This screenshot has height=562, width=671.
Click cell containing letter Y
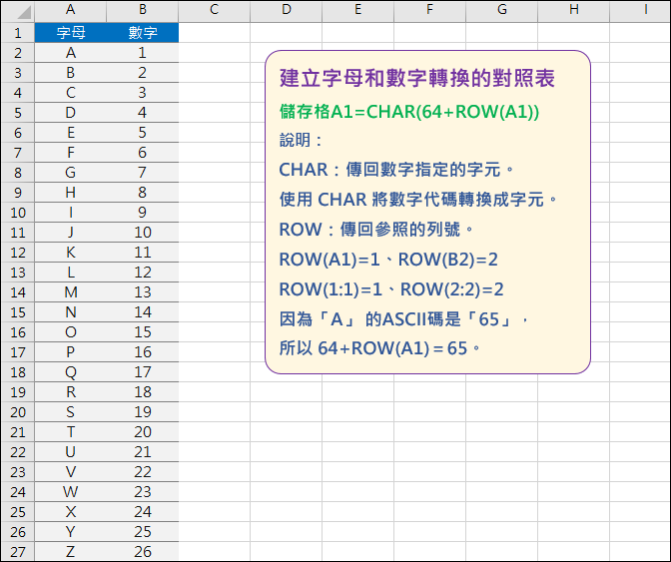[x=71, y=532]
